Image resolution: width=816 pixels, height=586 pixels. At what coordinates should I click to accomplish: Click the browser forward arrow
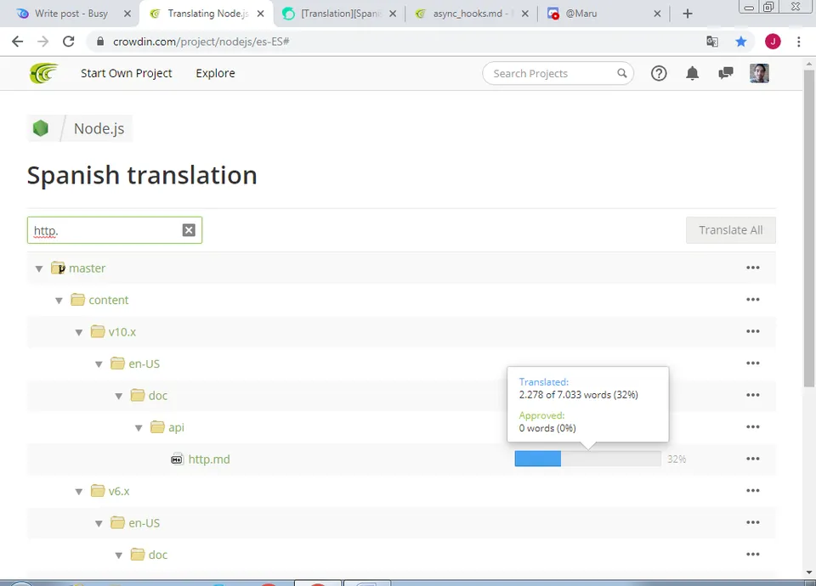43,42
